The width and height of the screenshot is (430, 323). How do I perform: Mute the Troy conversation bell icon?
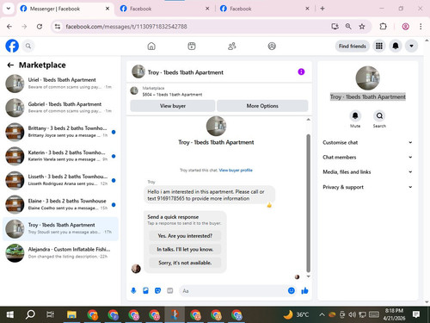coord(355,116)
